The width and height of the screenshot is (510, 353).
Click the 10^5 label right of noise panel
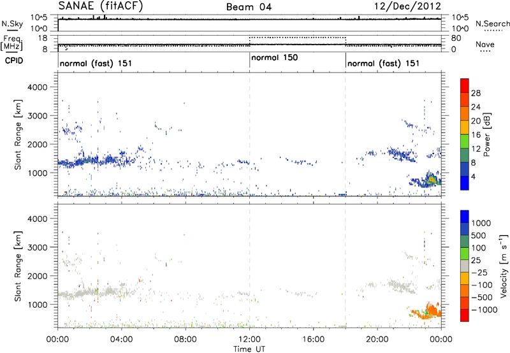click(460, 18)
